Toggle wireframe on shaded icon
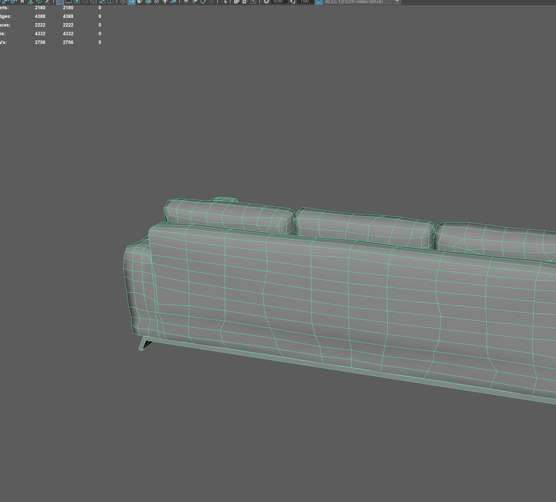This screenshot has width=556, height=502. point(148,1)
